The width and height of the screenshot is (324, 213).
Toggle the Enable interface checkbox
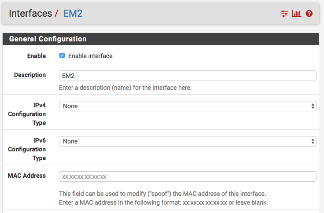pos(62,56)
